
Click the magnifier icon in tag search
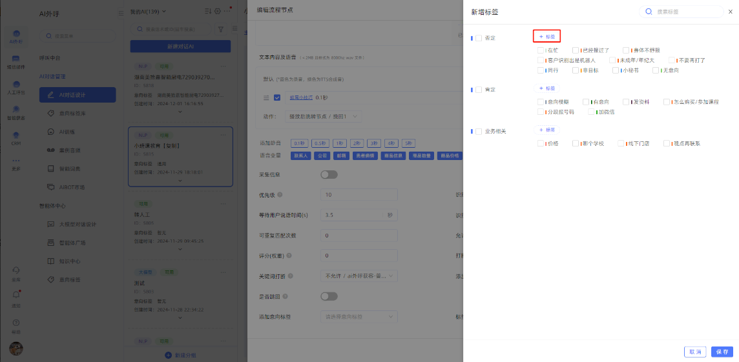click(x=649, y=12)
